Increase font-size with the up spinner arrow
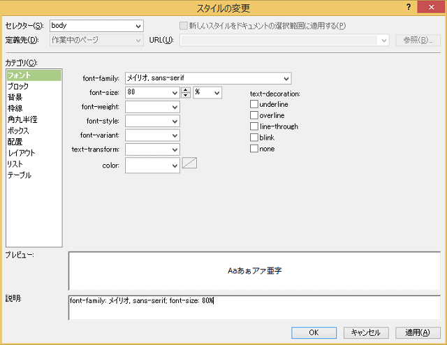447x345 pixels. (186, 90)
